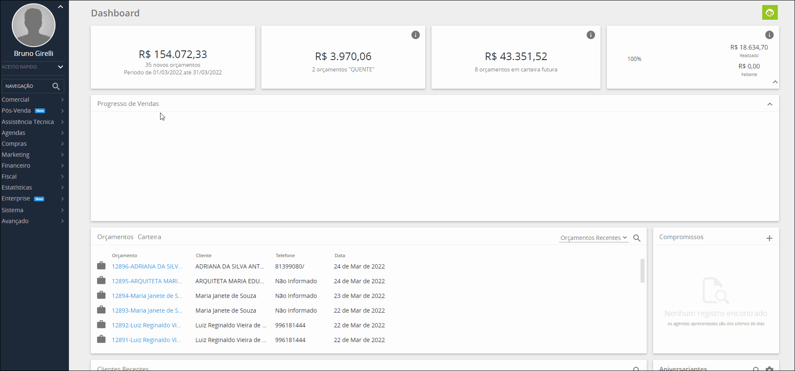Click briefcase icon for budget 12894

coord(101,295)
